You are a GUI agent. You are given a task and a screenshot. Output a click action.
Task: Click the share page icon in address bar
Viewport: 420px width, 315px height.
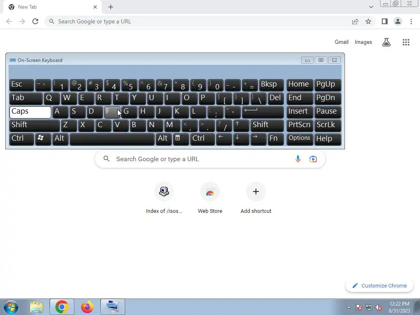(355, 21)
